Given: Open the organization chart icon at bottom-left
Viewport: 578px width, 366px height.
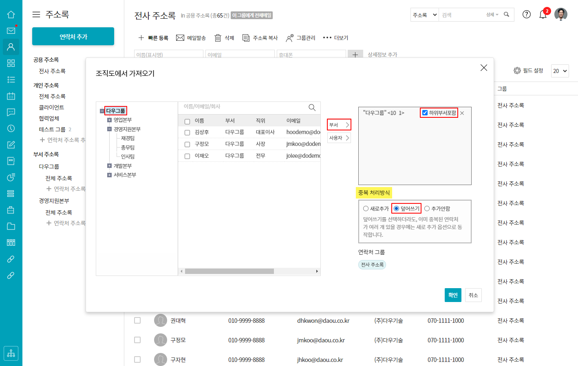Looking at the screenshot, I should click(x=11, y=353).
